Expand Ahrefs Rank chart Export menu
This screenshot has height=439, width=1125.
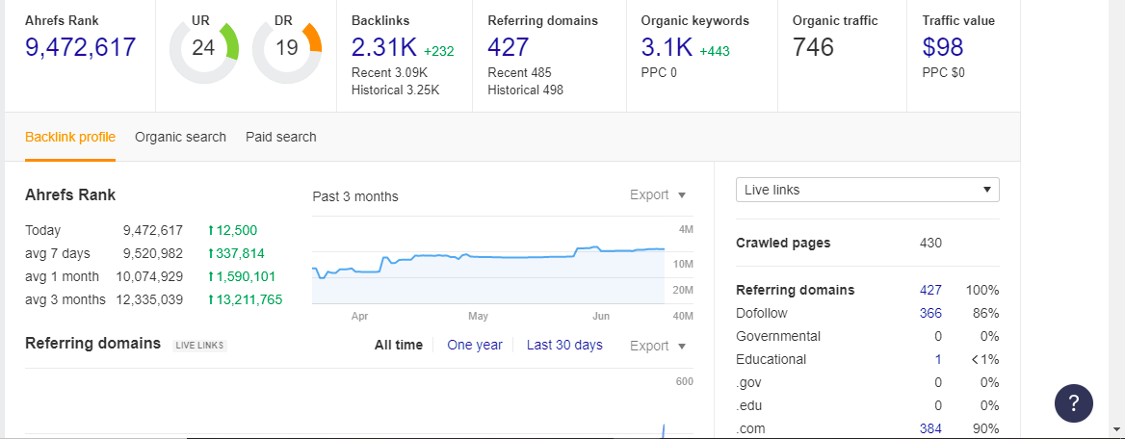click(658, 194)
